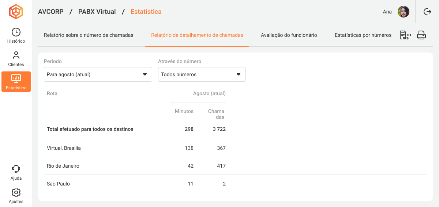This screenshot has width=439, height=207.
Task: Open Avaliação do funcionário tab
Action: coord(289,35)
